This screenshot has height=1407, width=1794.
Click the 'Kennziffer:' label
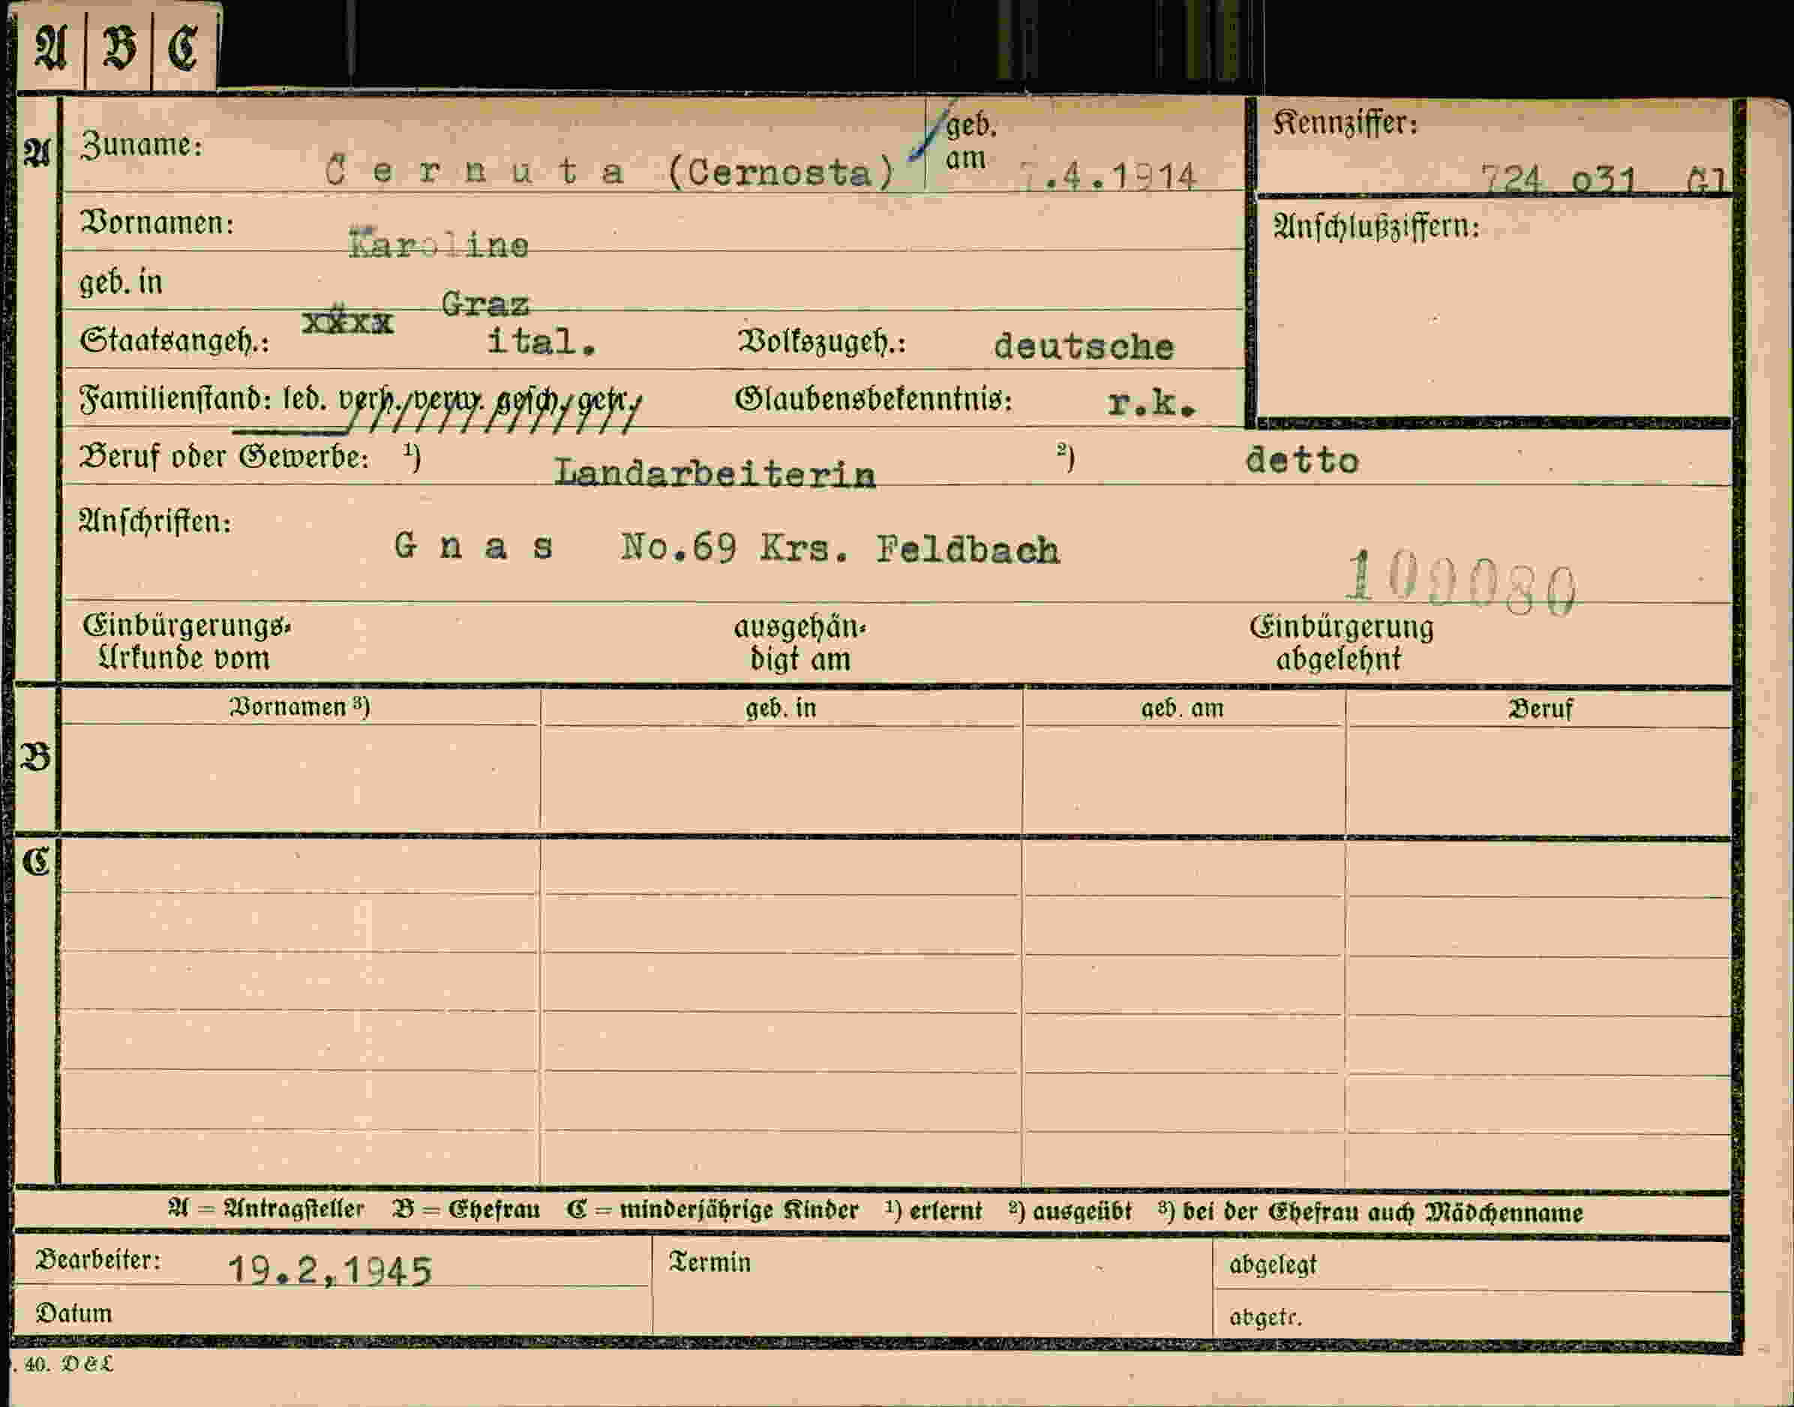[1345, 124]
